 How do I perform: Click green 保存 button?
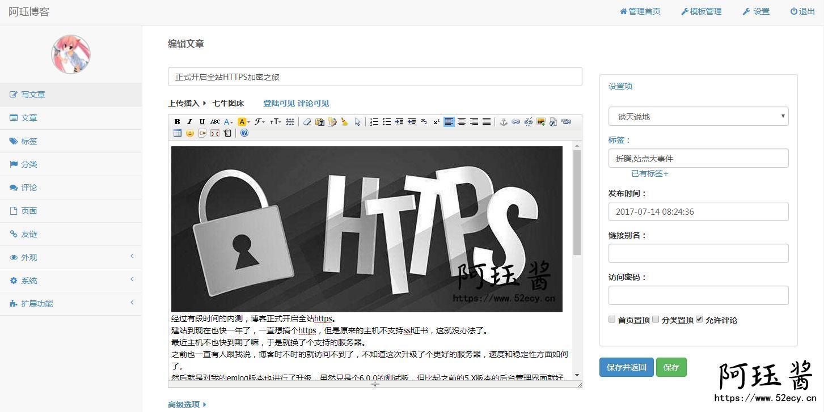[x=671, y=367]
